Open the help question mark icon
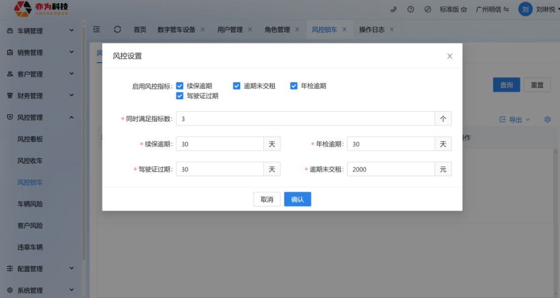This screenshot has height=298, width=560. point(411,9)
